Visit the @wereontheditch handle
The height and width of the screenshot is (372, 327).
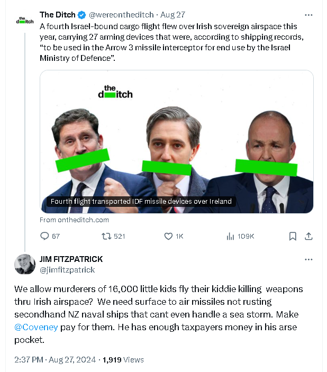116,15
